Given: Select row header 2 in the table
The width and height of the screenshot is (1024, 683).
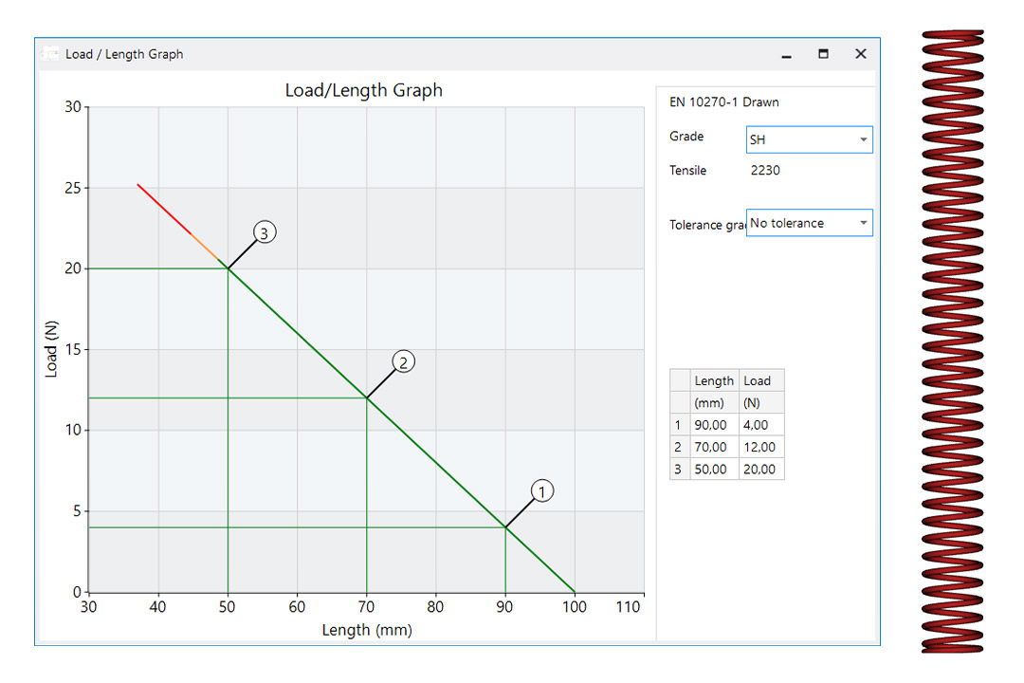Looking at the screenshot, I should point(678,447).
